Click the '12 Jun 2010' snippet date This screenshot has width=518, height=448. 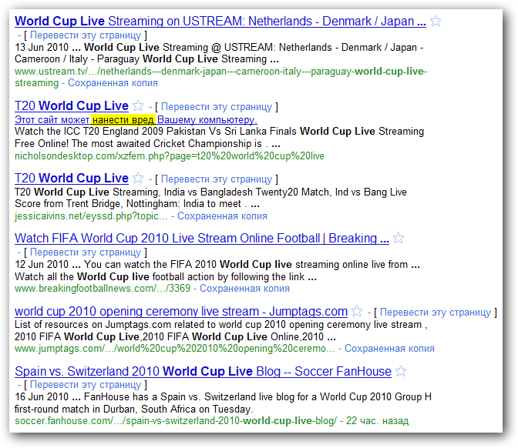tap(42, 264)
